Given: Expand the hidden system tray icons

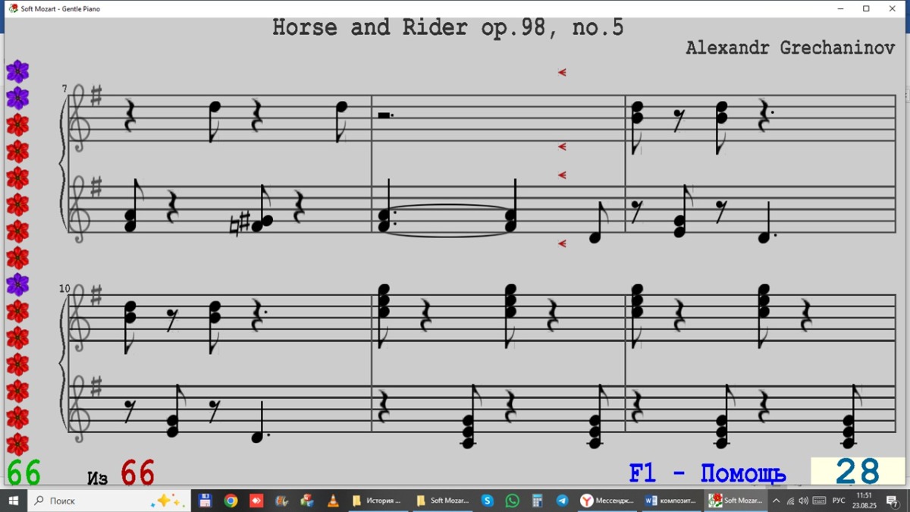Looking at the screenshot, I should click(x=776, y=501).
